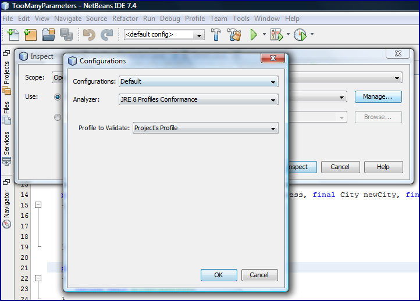Click line number 20 in editor gutter
Screen dimensions: 420x301
point(24,257)
